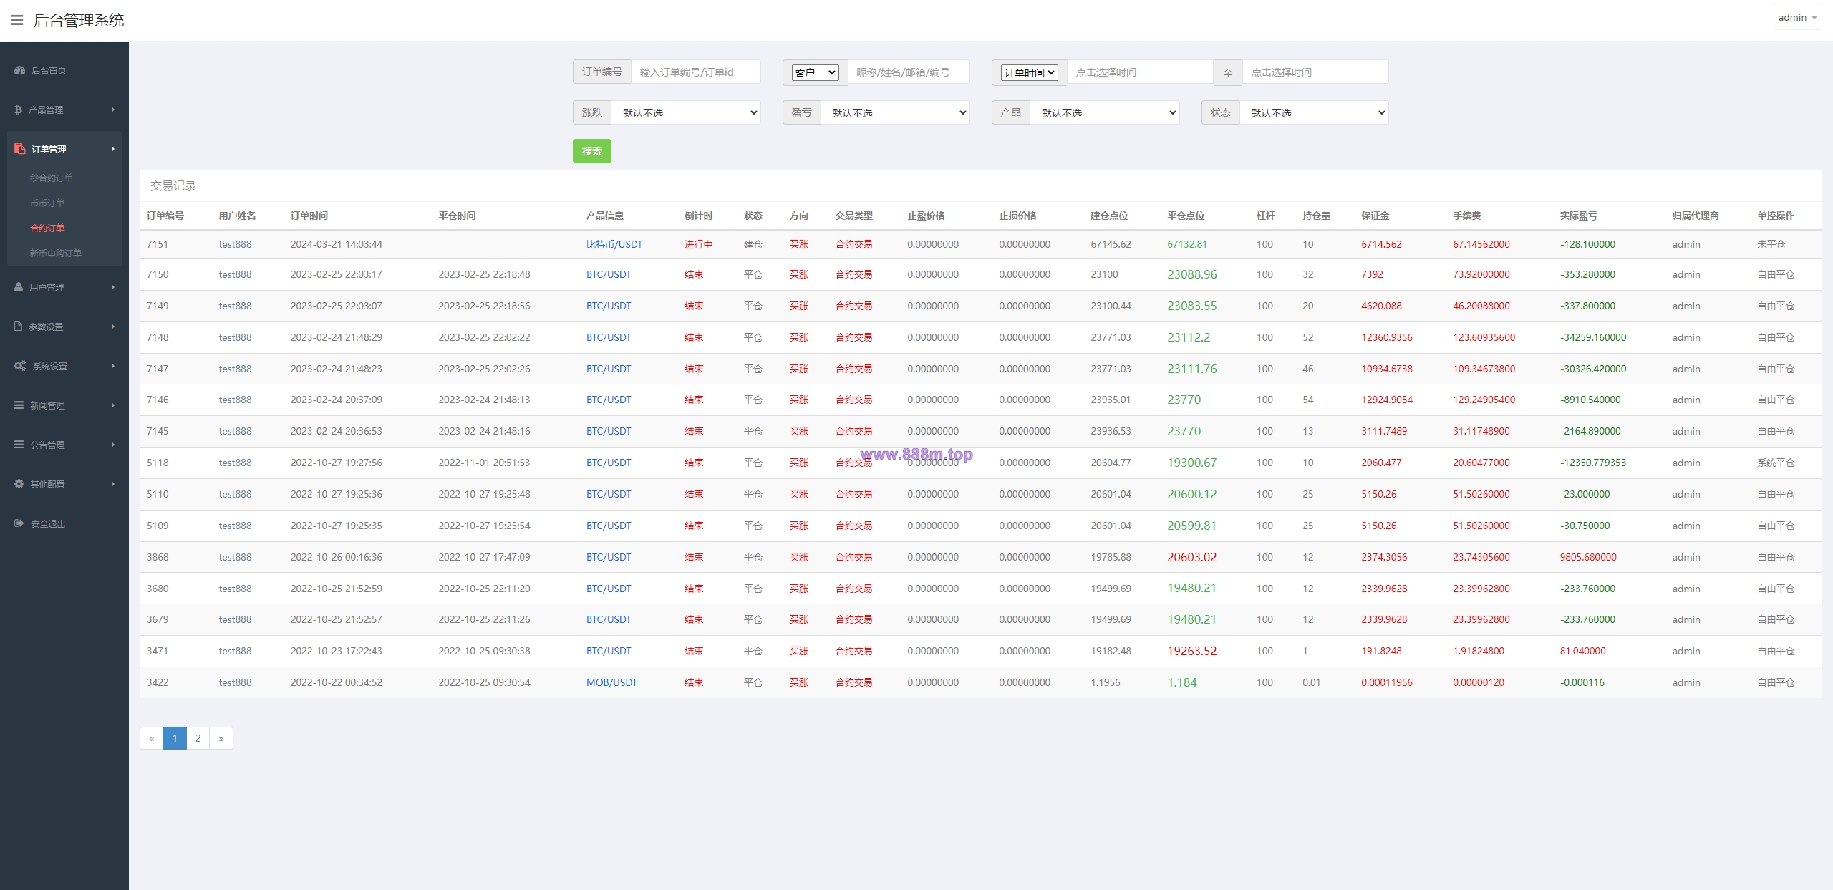Screen dimensions: 1833x890
Task: Open the 产品 filter dropdown
Action: pyautogui.click(x=1105, y=112)
